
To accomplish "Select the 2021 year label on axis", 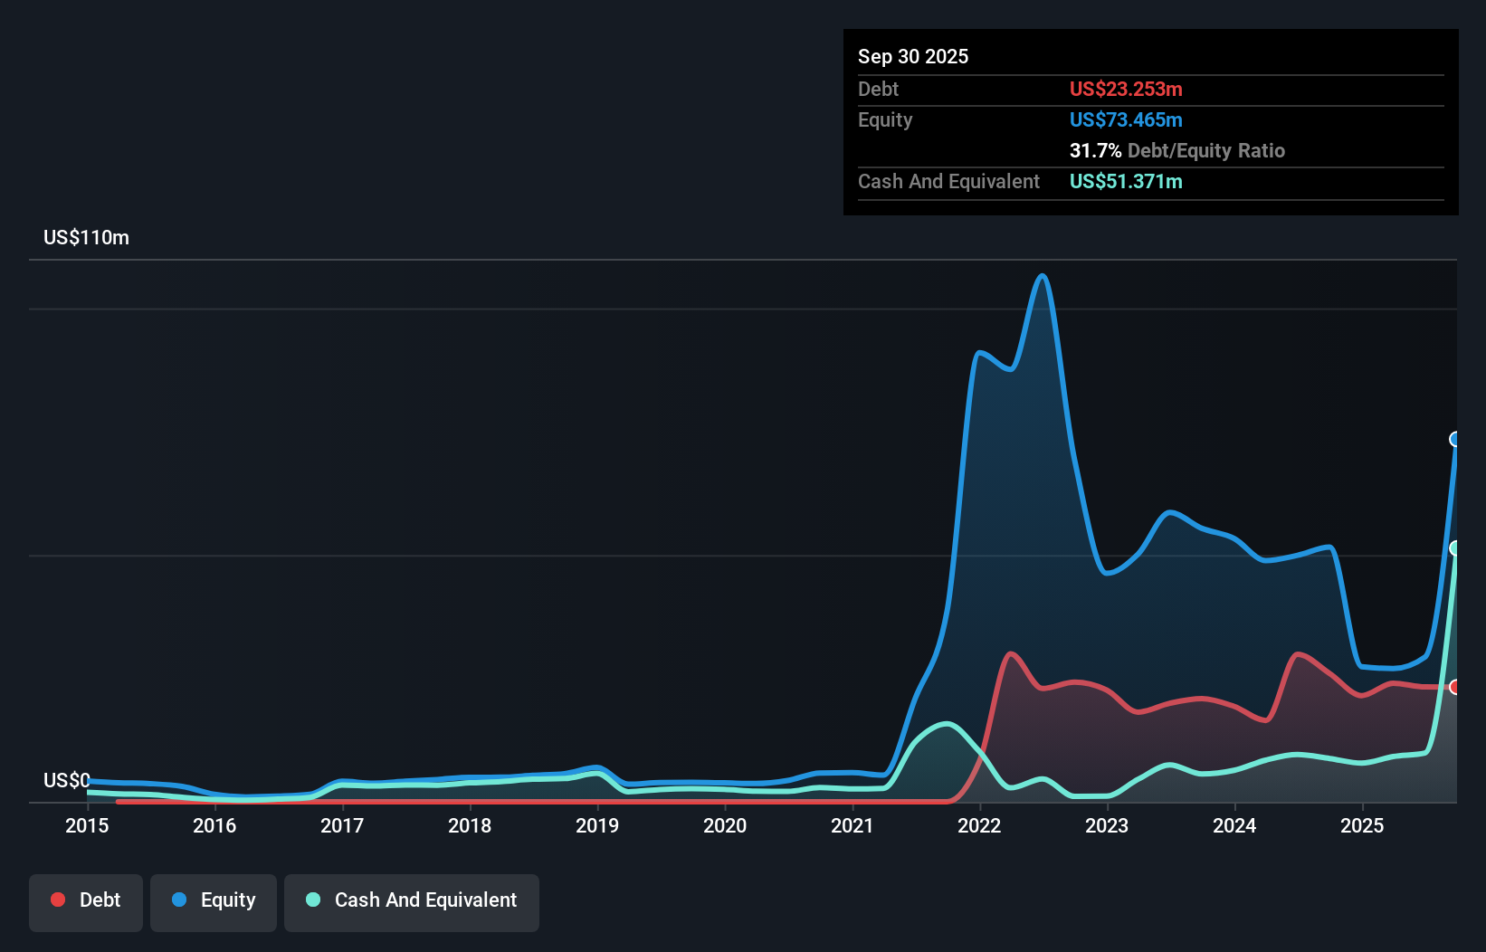I will coord(853,826).
